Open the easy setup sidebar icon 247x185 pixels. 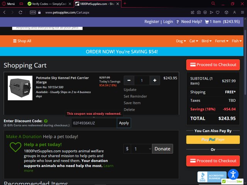tap(242, 12)
